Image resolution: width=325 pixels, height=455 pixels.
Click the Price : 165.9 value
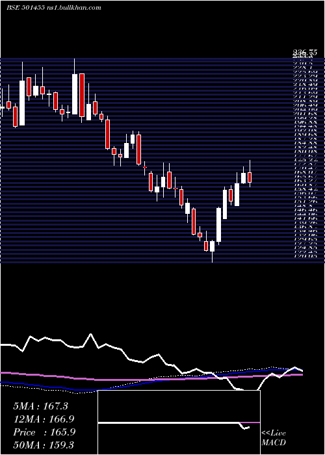44,432
